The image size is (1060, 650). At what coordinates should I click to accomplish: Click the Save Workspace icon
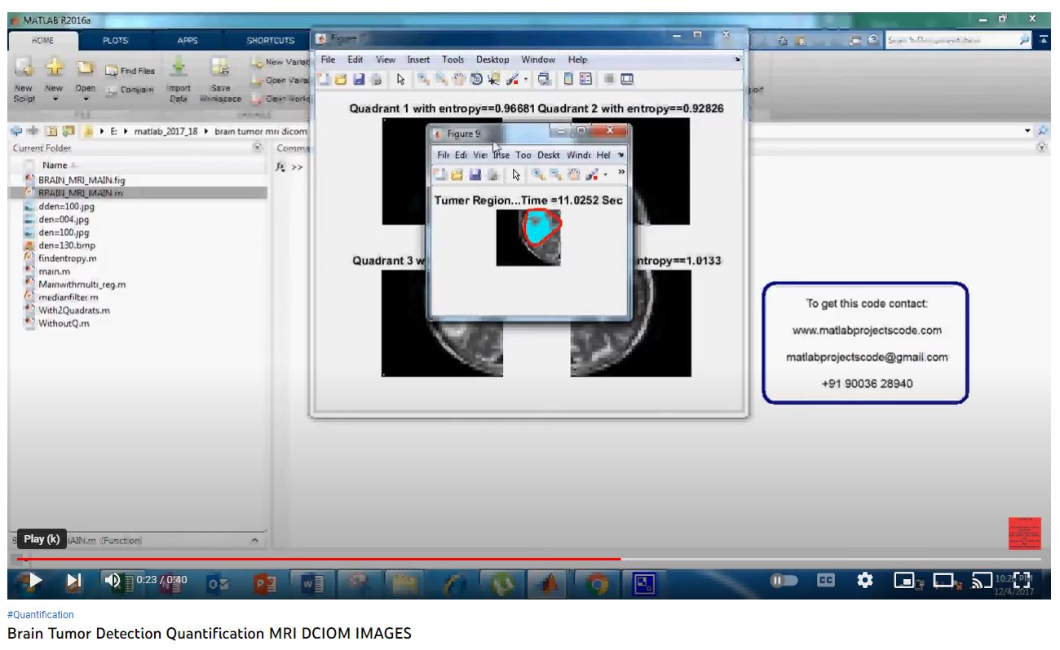[x=220, y=68]
